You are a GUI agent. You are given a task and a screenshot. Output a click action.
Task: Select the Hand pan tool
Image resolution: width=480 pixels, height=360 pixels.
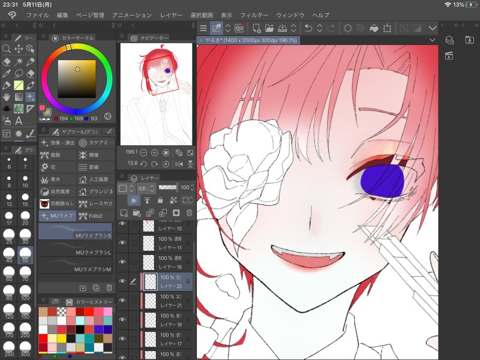coord(6,97)
